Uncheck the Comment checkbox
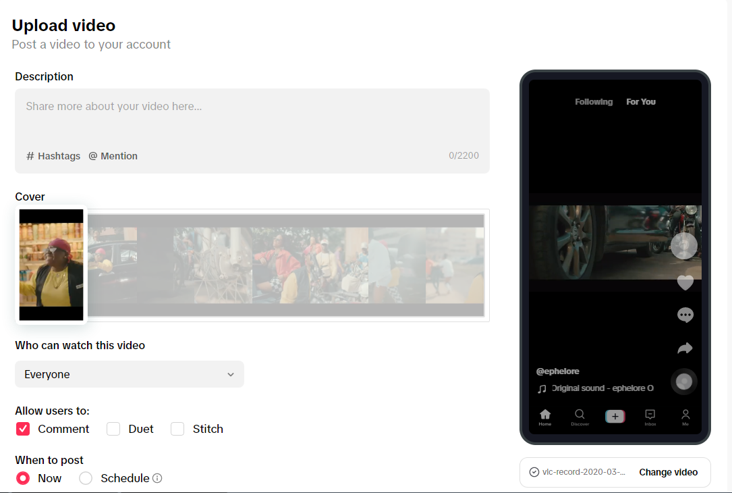732x493 pixels. [x=23, y=429]
